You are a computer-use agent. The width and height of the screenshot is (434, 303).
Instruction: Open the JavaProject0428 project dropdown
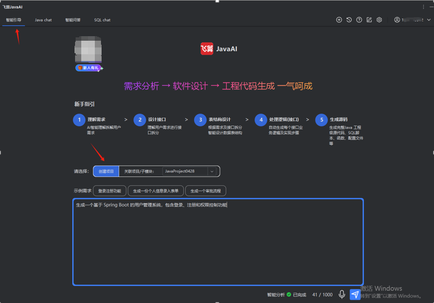(189, 171)
